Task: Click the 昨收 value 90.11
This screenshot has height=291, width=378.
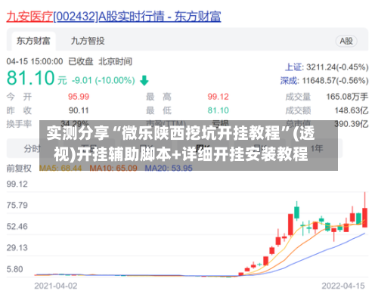Action: pos(79,110)
